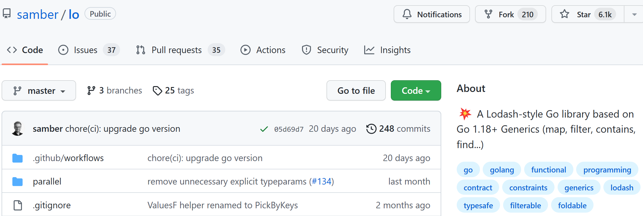
Task: Open the parallel folder
Action: click(x=47, y=181)
